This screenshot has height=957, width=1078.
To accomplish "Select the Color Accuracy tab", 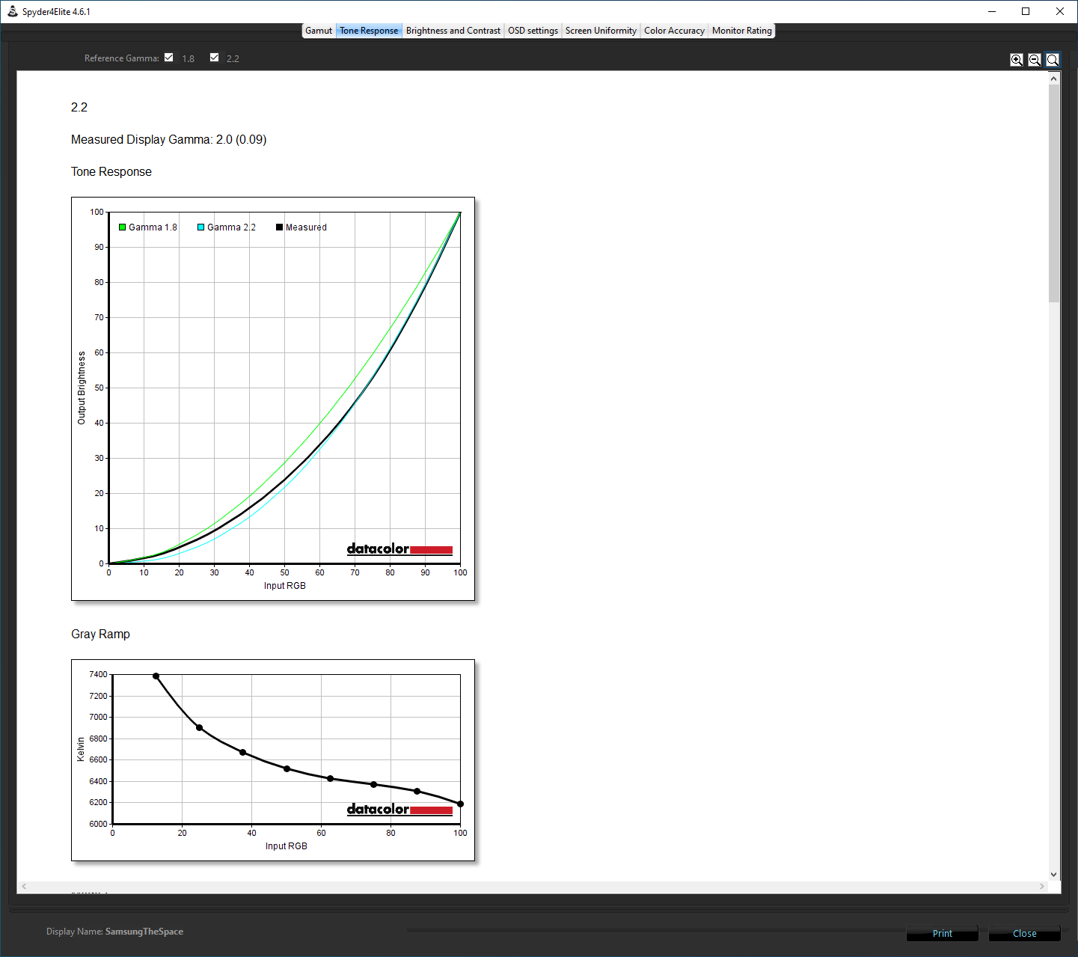I will 674,31.
